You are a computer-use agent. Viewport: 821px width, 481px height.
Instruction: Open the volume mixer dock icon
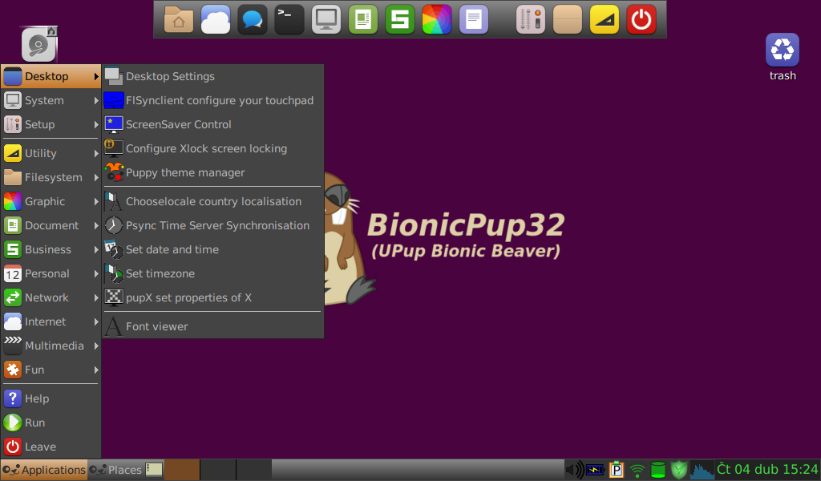530,18
